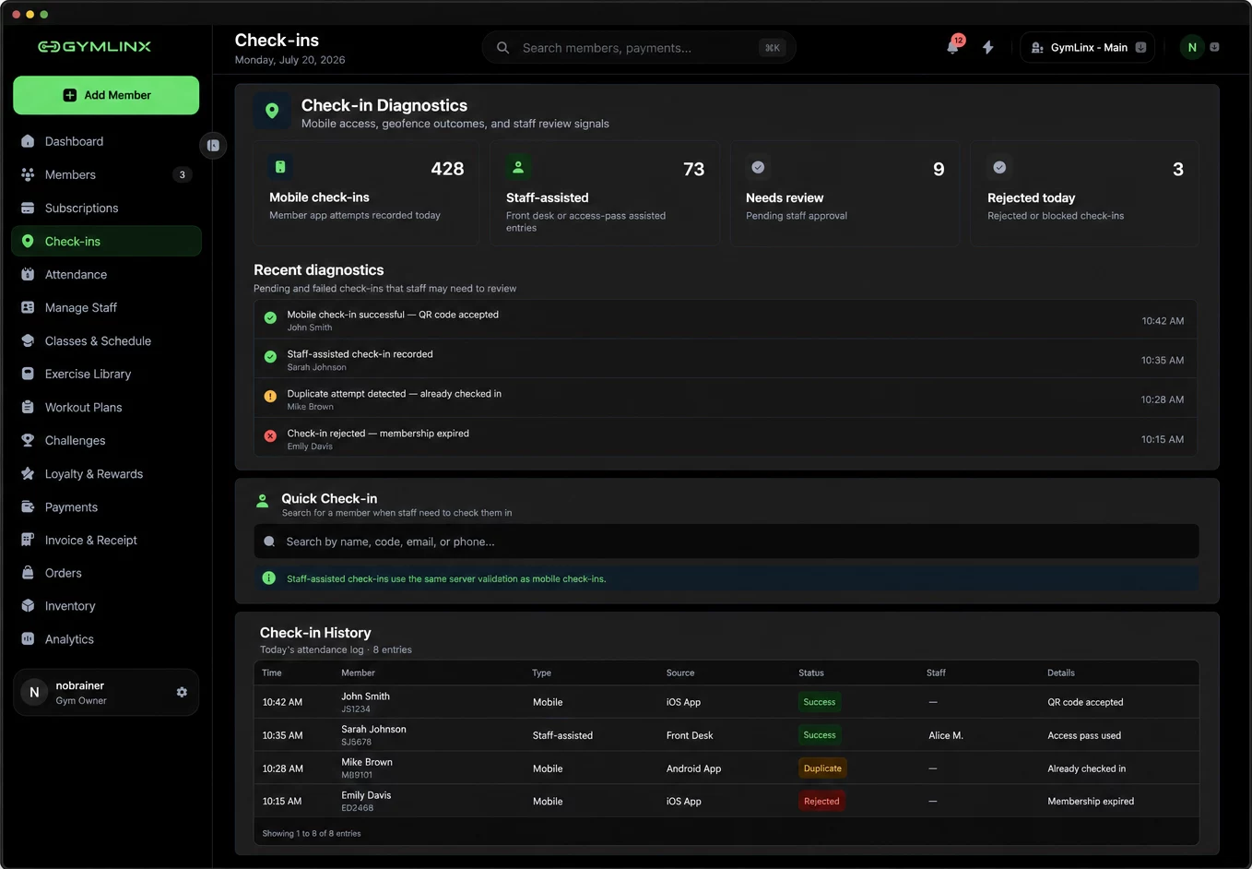Click Sarah Johnson in Check-in History
The width and height of the screenshot is (1252, 869).
click(373, 729)
